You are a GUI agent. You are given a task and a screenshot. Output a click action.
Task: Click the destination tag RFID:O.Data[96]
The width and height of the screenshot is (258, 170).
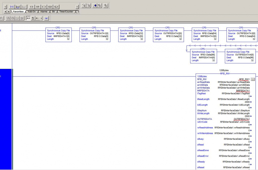246,58
